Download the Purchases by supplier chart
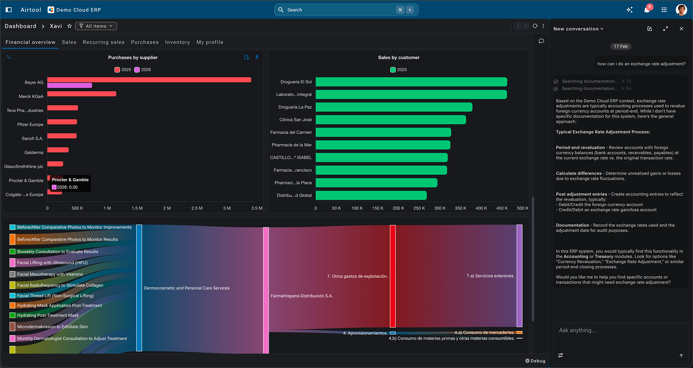The width and height of the screenshot is (693, 368). [x=257, y=57]
